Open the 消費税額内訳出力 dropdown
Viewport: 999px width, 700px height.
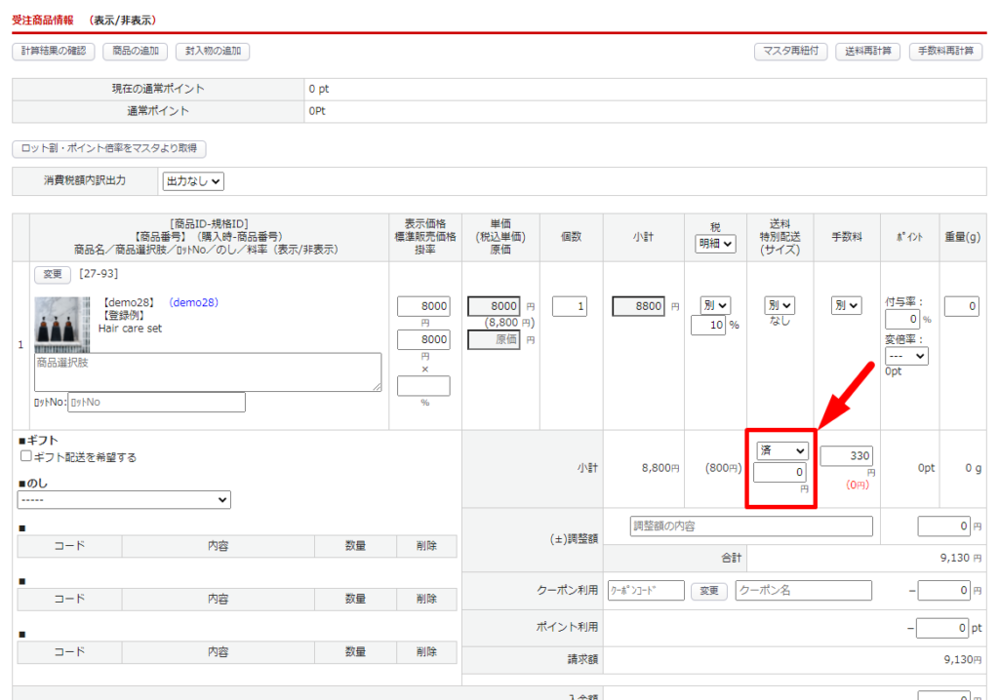pyautogui.click(x=193, y=180)
